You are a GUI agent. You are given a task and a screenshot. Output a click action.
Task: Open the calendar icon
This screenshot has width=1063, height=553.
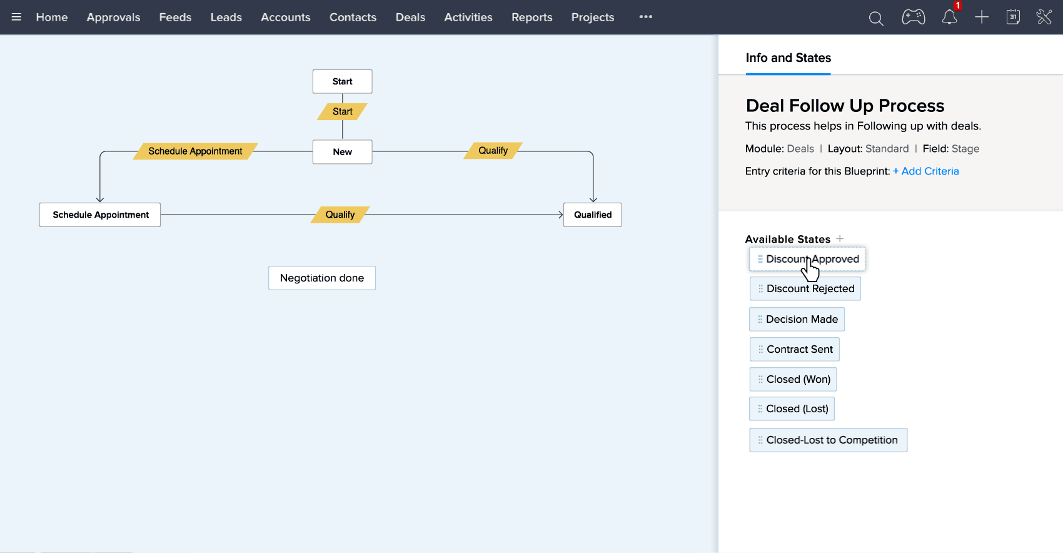[x=1013, y=17]
